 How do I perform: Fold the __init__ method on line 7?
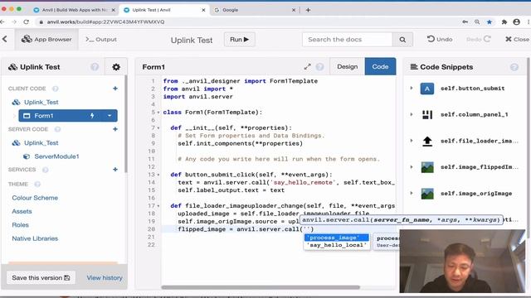pyautogui.click(x=158, y=128)
